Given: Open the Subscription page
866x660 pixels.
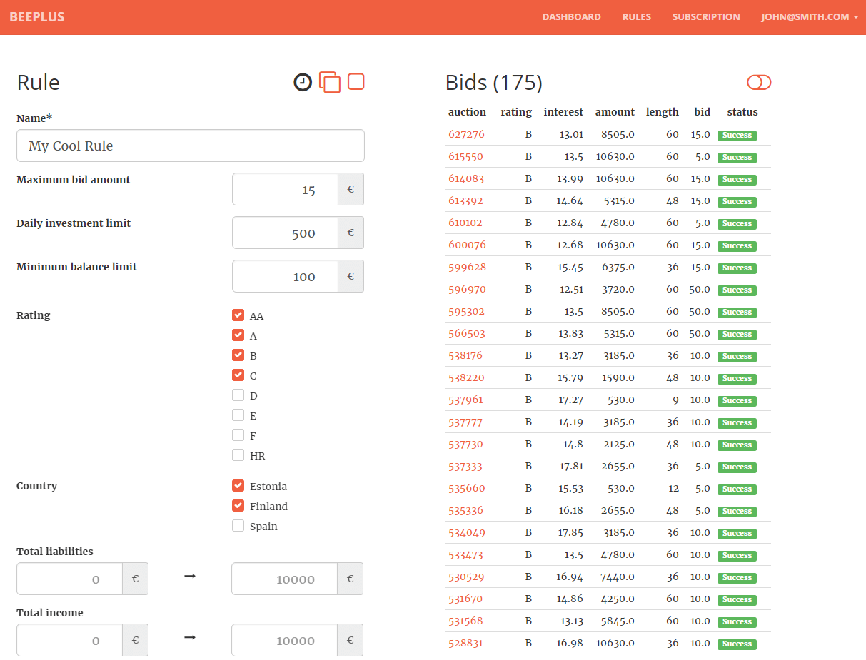Looking at the screenshot, I should 705,17.
